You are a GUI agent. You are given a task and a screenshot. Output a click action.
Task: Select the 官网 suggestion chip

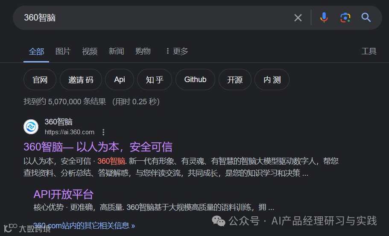[x=40, y=80]
